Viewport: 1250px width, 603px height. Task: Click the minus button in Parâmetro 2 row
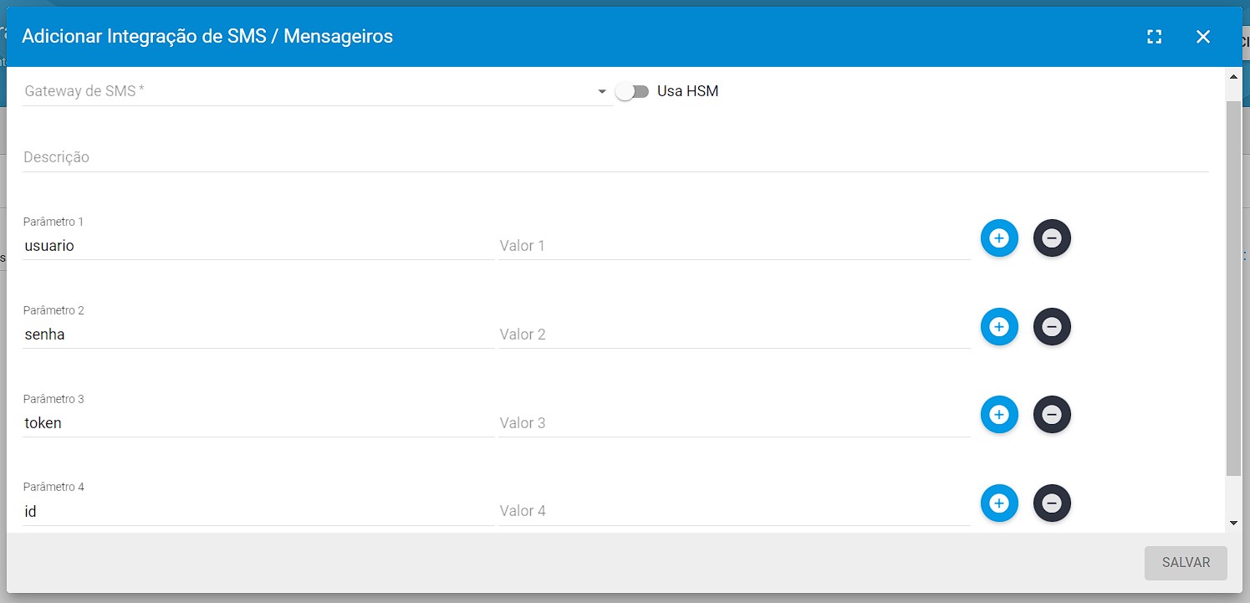[1052, 326]
